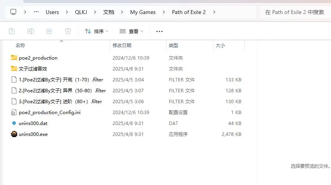331x185 pixels.
Task: Open the three-dot more options menu
Action: (159, 31)
